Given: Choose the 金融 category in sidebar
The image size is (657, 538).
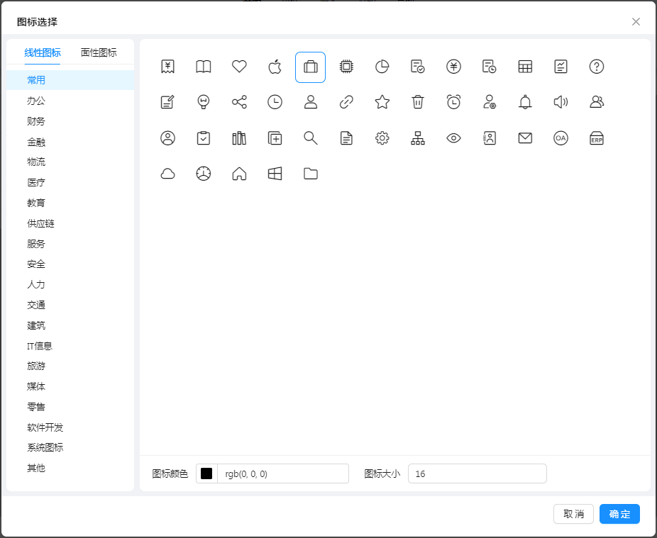Looking at the screenshot, I should click(36, 142).
